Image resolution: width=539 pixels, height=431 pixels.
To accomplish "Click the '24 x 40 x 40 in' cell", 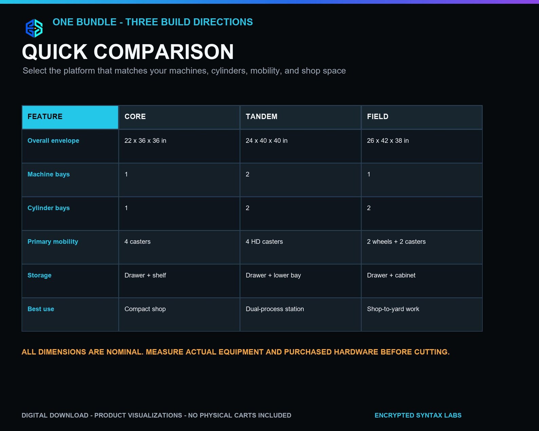I will [300, 146].
